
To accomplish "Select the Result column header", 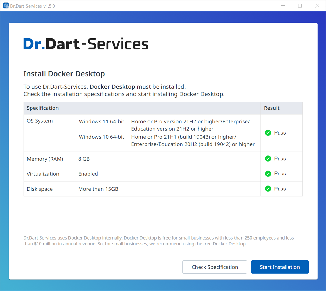I will pyautogui.click(x=272, y=108).
